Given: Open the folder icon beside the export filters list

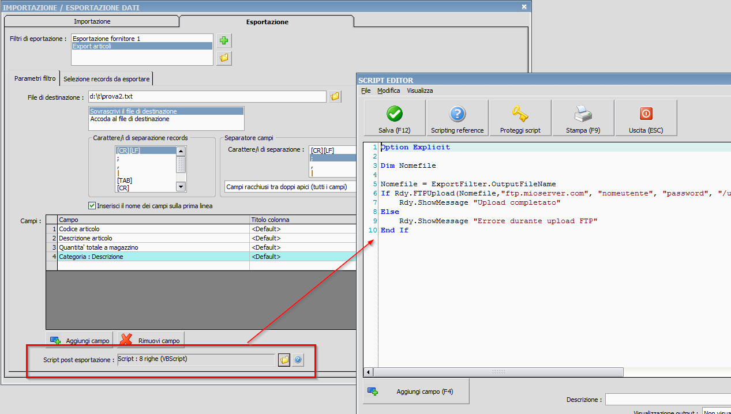Looking at the screenshot, I should [224, 58].
